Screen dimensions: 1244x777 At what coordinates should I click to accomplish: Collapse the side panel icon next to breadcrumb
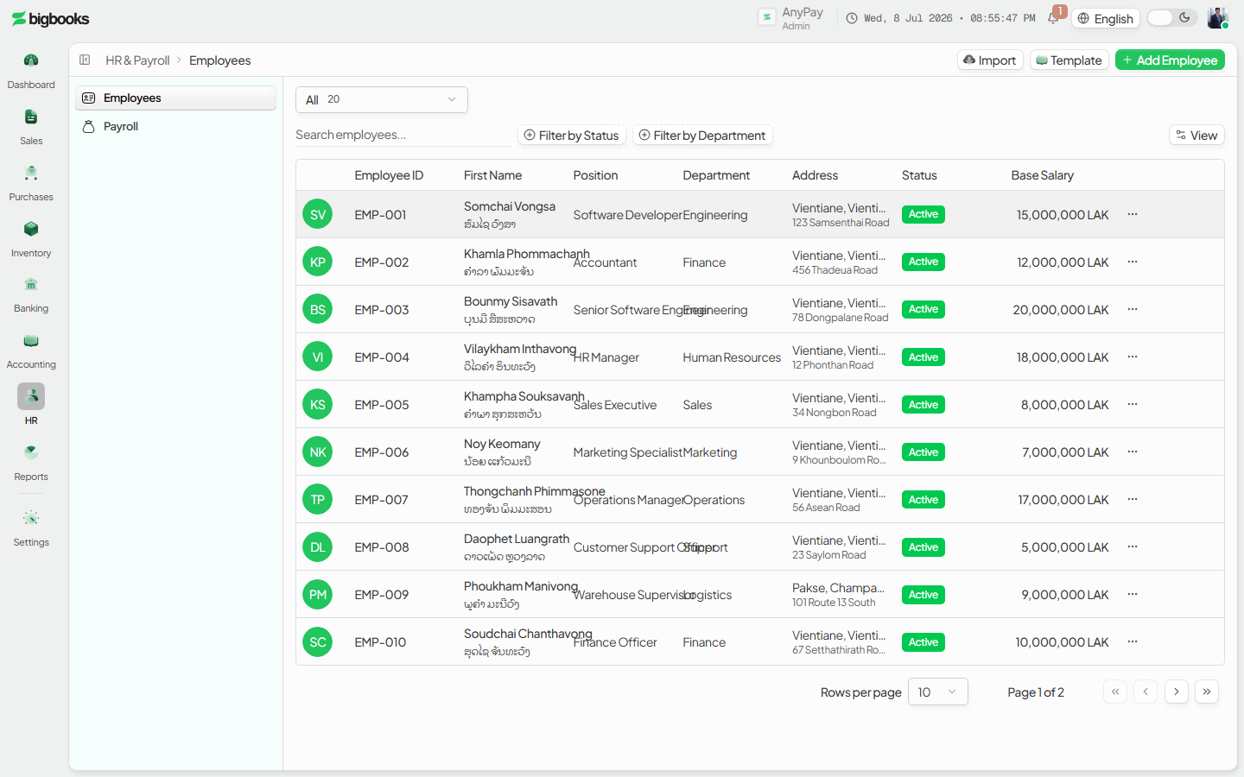click(x=85, y=60)
